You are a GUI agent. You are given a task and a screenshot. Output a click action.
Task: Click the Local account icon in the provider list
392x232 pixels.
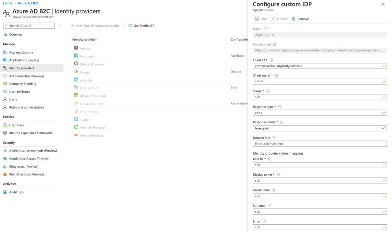coord(76,88)
